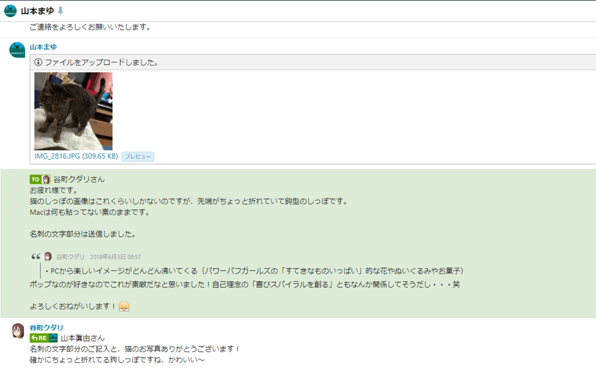Click 谷町クダリ avatar next to the TO tag
The image size is (596, 377).
click(46, 179)
